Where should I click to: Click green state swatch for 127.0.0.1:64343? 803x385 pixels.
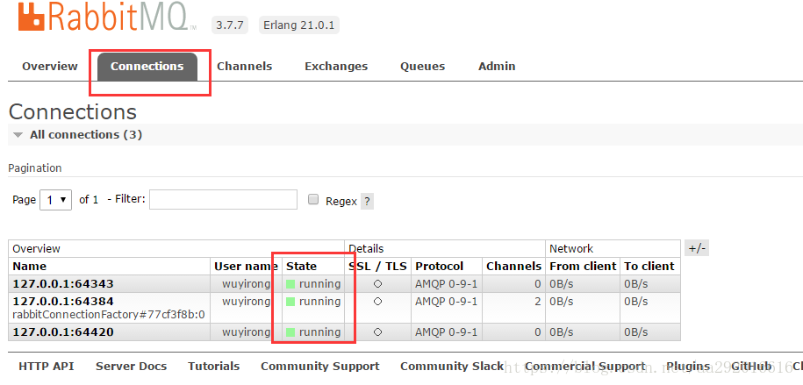(x=290, y=284)
